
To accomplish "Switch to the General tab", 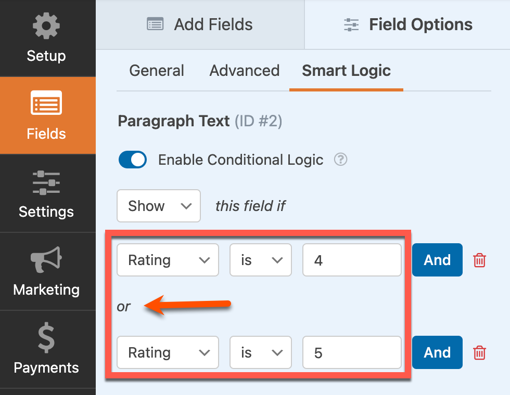I will coord(157,71).
